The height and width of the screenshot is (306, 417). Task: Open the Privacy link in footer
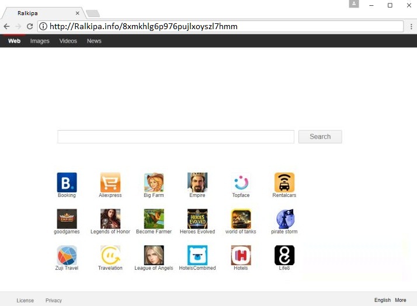click(x=54, y=300)
